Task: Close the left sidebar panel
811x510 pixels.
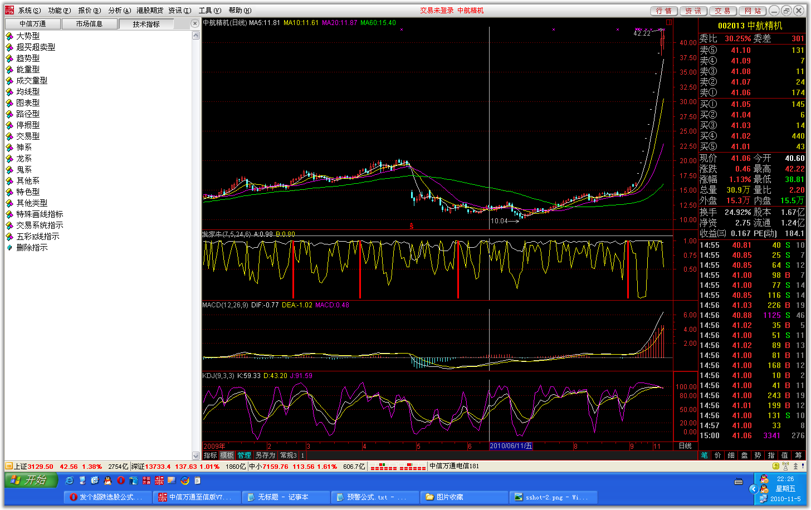Action: tap(194, 23)
